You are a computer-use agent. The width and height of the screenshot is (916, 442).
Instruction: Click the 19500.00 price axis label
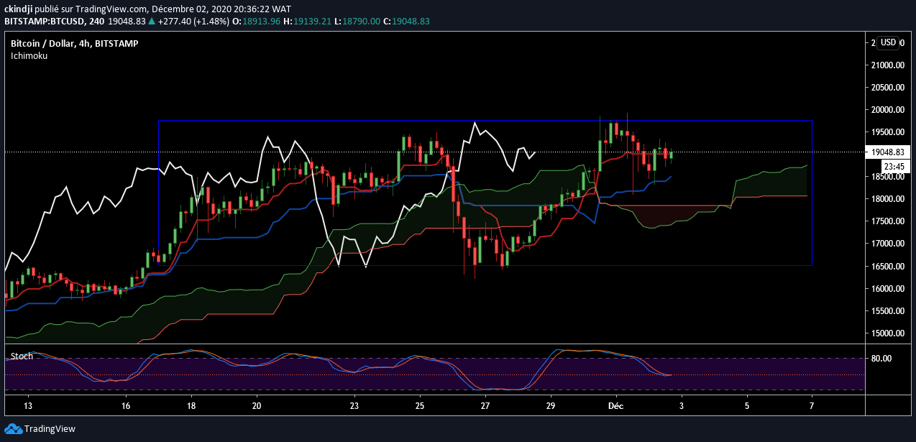click(887, 132)
